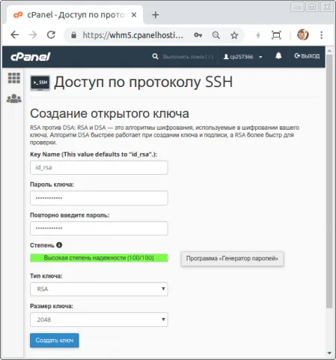
Task: Expand the Размер ключа 2048 dropdown
Action: 99,319
